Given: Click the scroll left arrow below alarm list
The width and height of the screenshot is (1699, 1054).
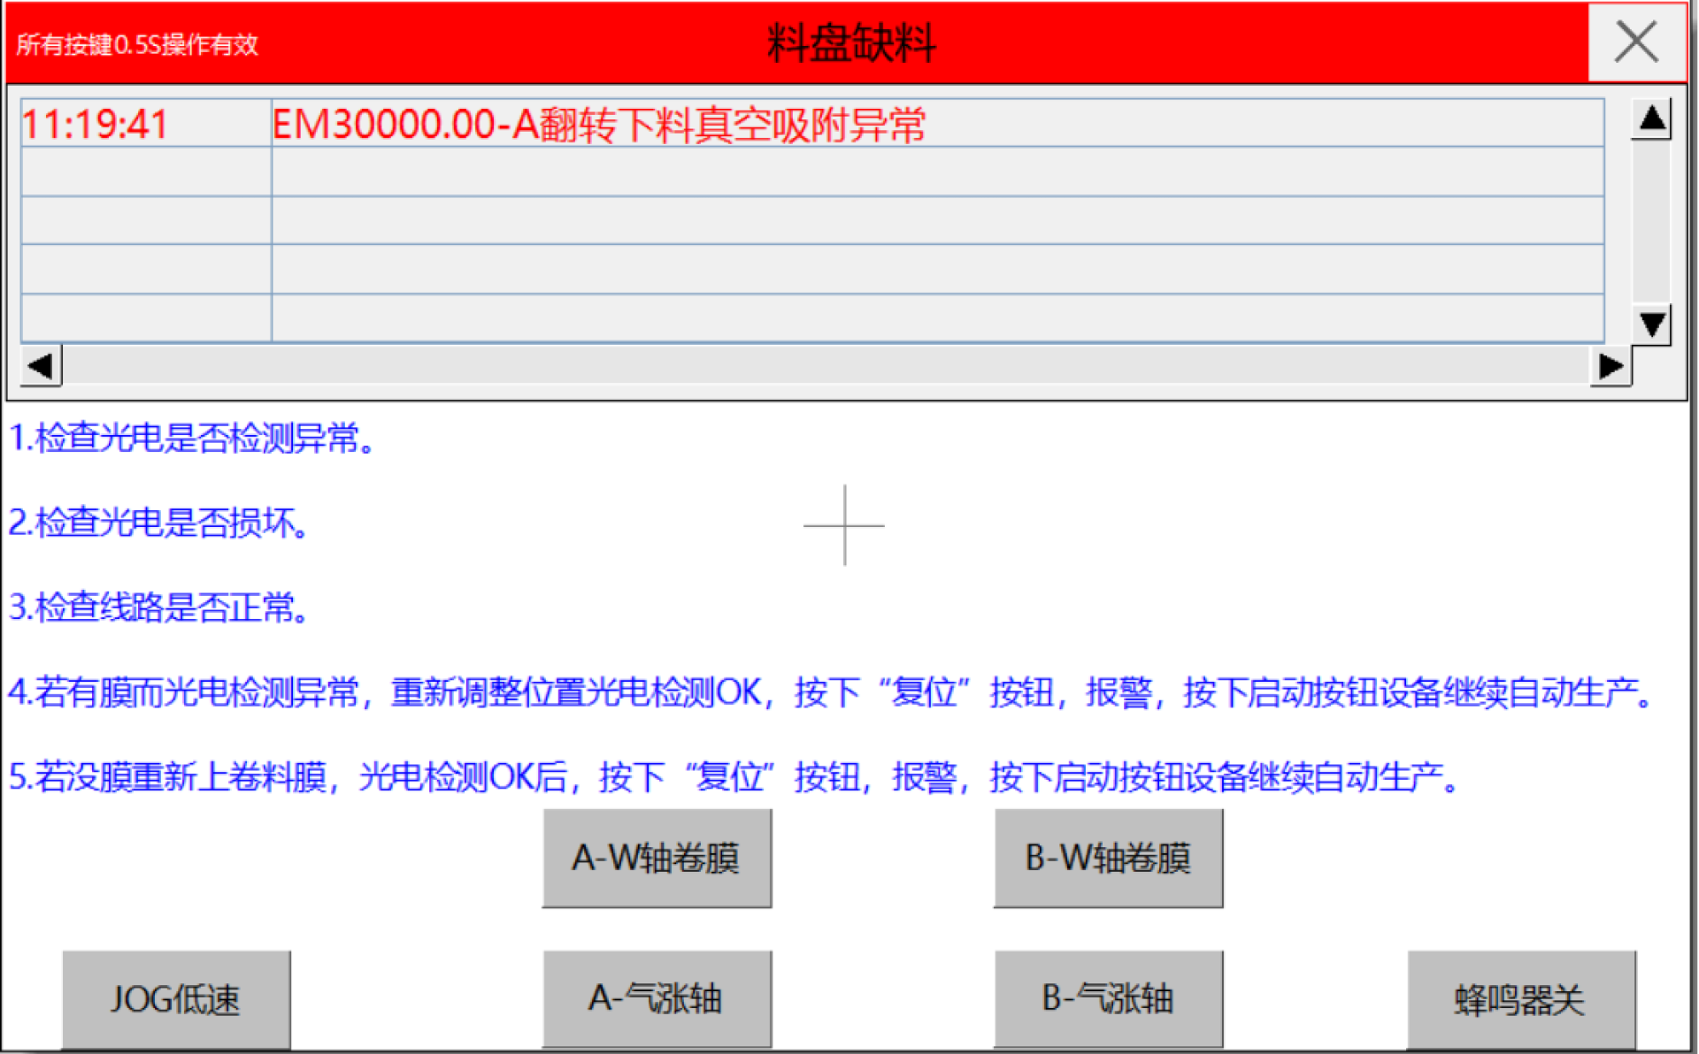Looking at the screenshot, I should click(41, 365).
